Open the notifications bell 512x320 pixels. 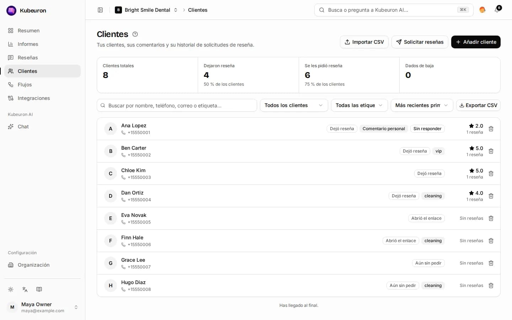(497, 10)
